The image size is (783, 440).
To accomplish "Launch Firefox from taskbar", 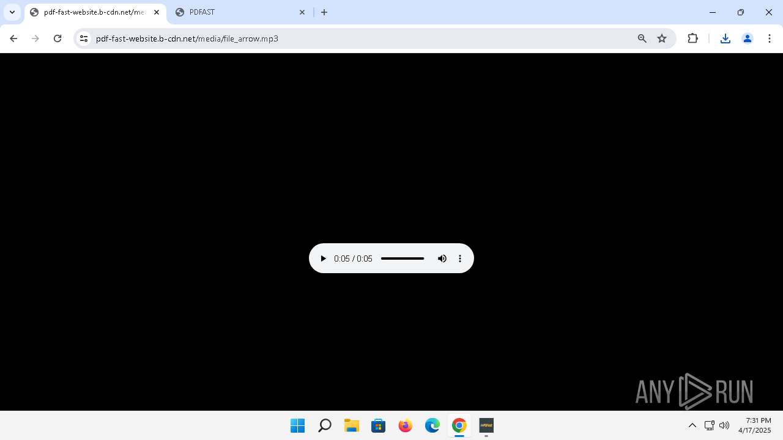I will pyautogui.click(x=406, y=425).
